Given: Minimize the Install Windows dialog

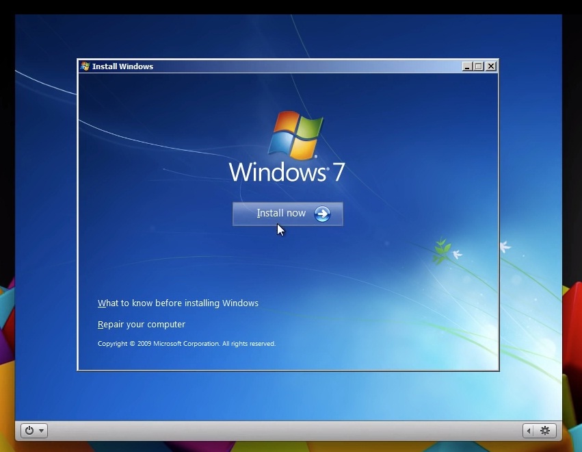Looking at the screenshot, I should click(467, 66).
